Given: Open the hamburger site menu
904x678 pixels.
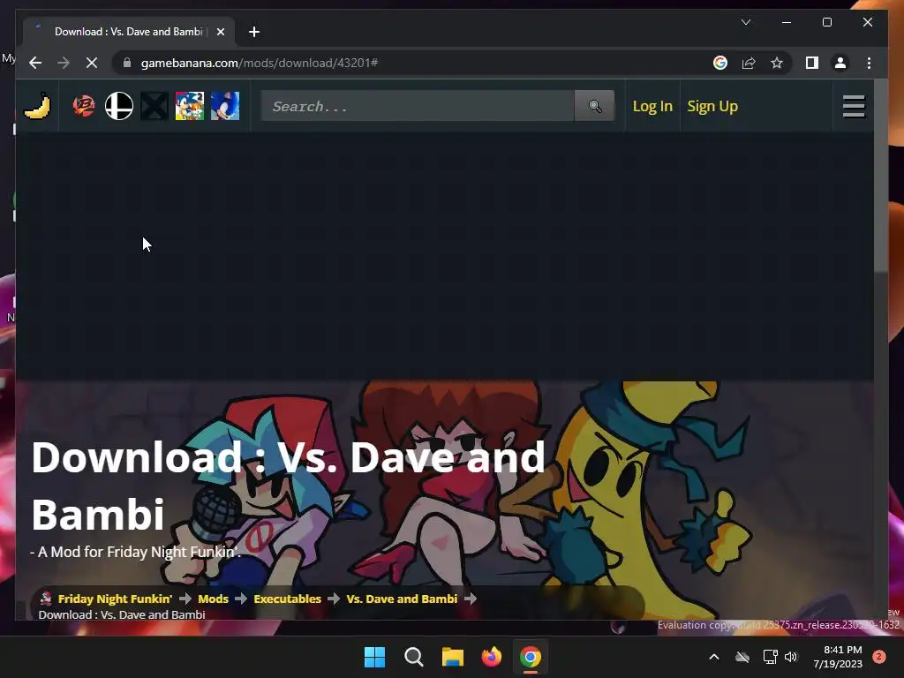Looking at the screenshot, I should [854, 106].
